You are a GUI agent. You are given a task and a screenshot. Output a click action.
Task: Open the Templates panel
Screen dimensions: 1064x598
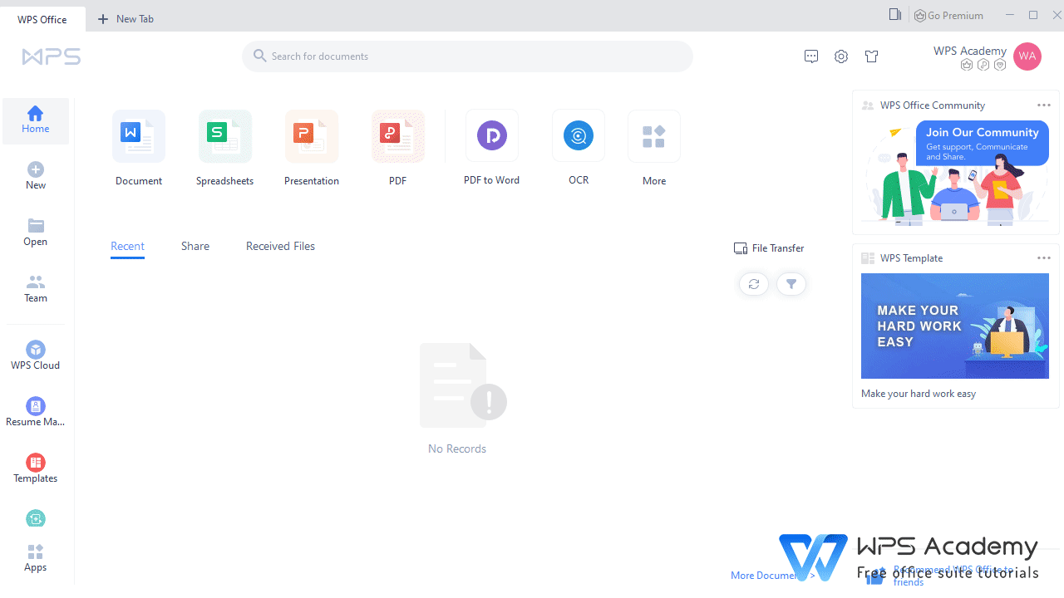click(35, 468)
